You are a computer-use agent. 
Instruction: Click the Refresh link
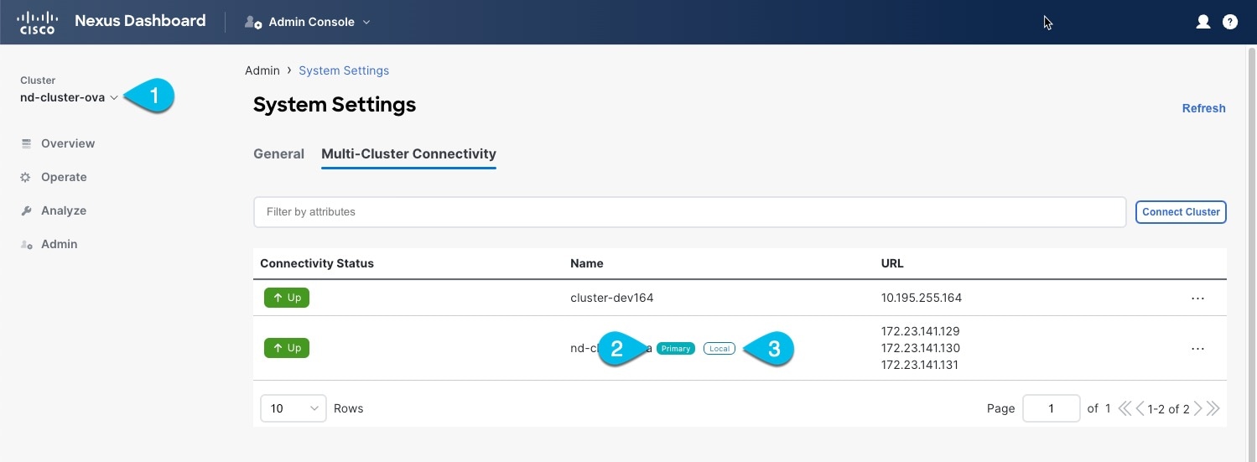1203,108
